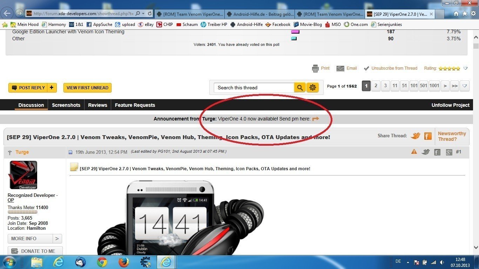Screen dimensions: 479x269
Task: Click the post icon next to the date
Action: [70, 152]
